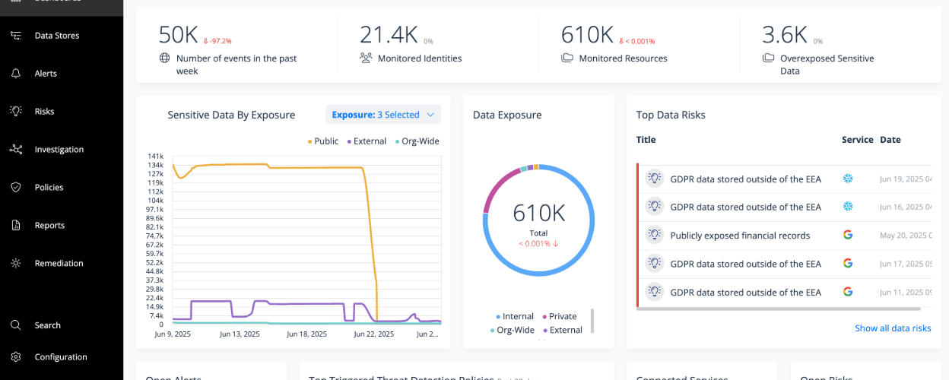Screen dimensions: 949x380
Task: Click the 610K Monitored Resources metric
Action: (587, 35)
